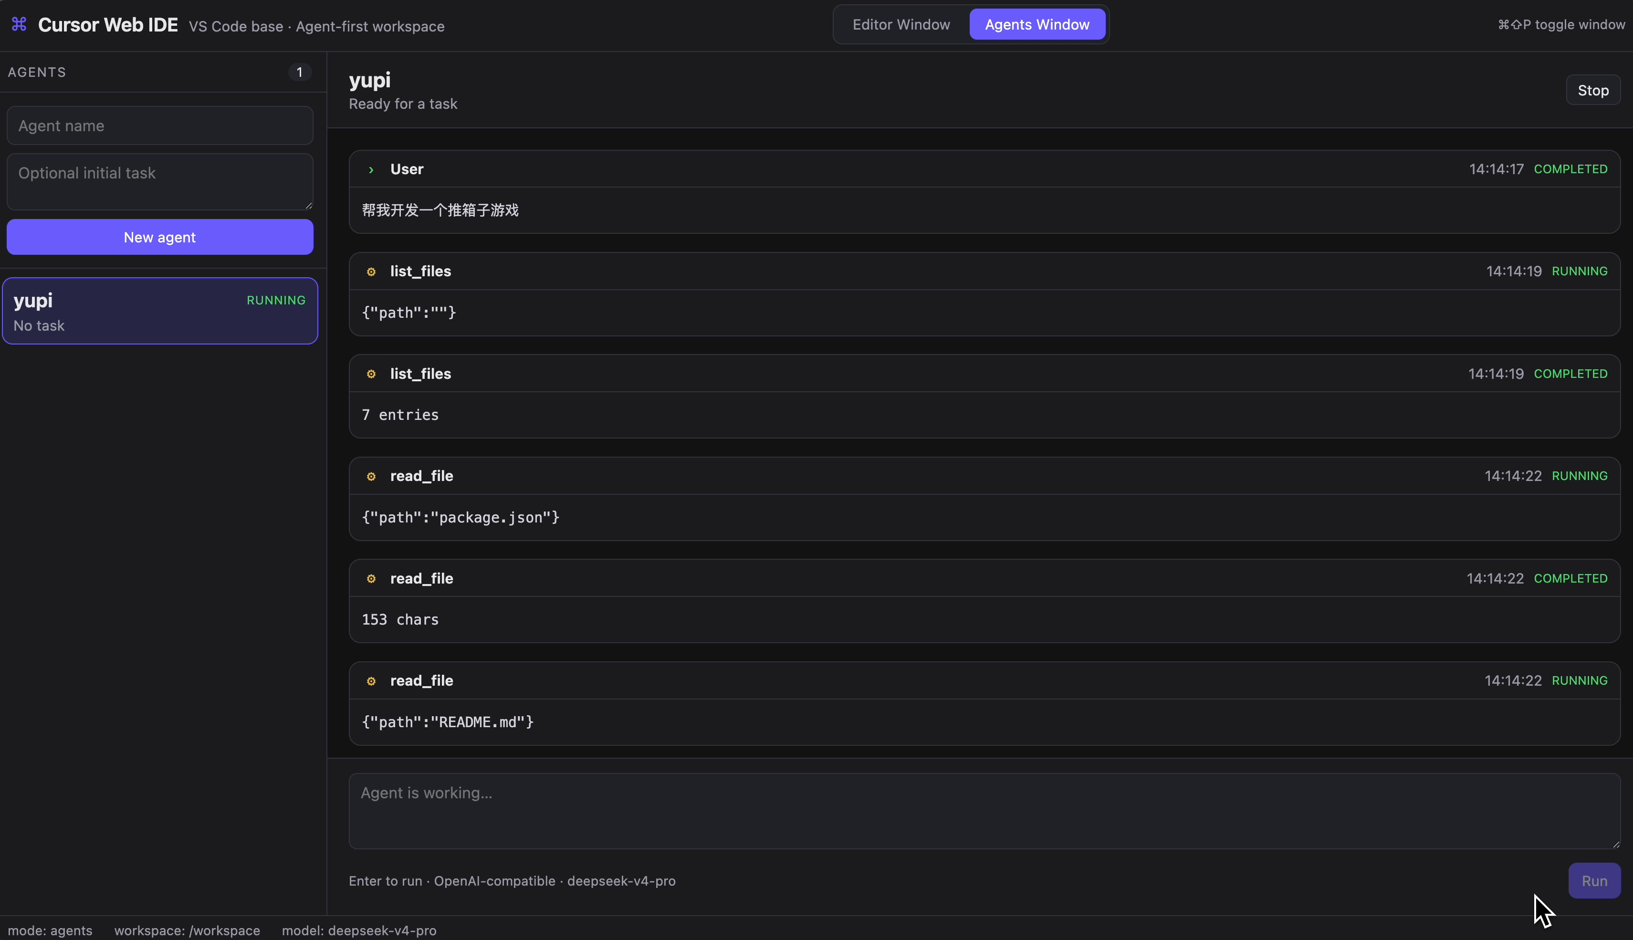The image size is (1633, 940).
Task: Click the chevron icon beside the User message
Action: pos(371,170)
